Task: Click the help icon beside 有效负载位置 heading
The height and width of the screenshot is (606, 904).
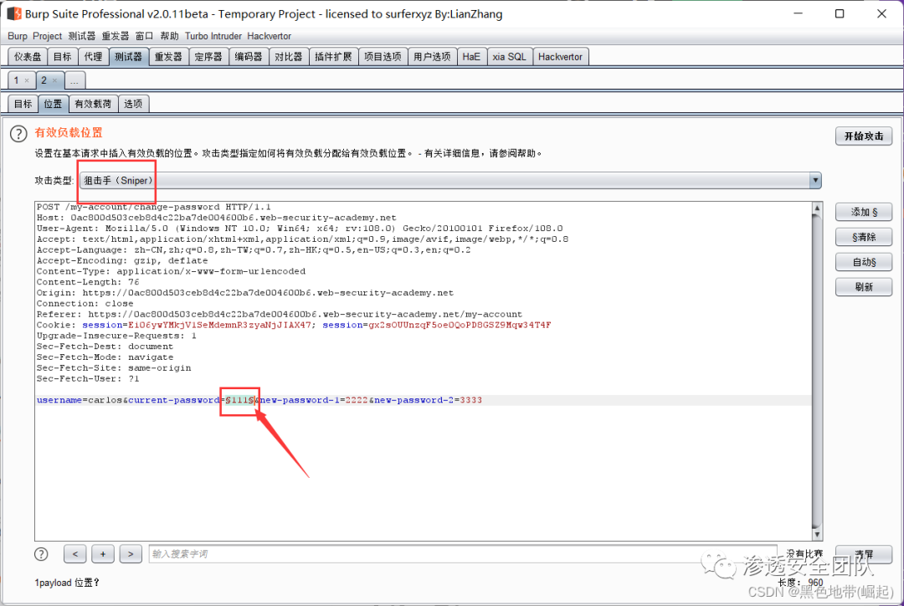Action: tap(18, 134)
